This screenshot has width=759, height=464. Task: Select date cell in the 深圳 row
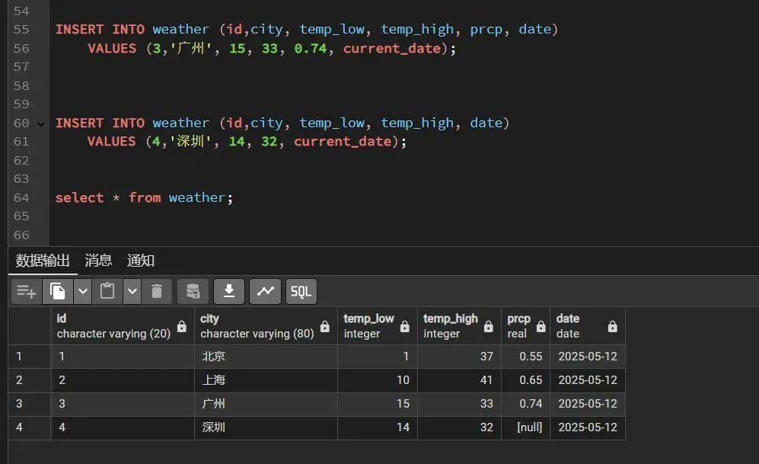(x=588, y=427)
